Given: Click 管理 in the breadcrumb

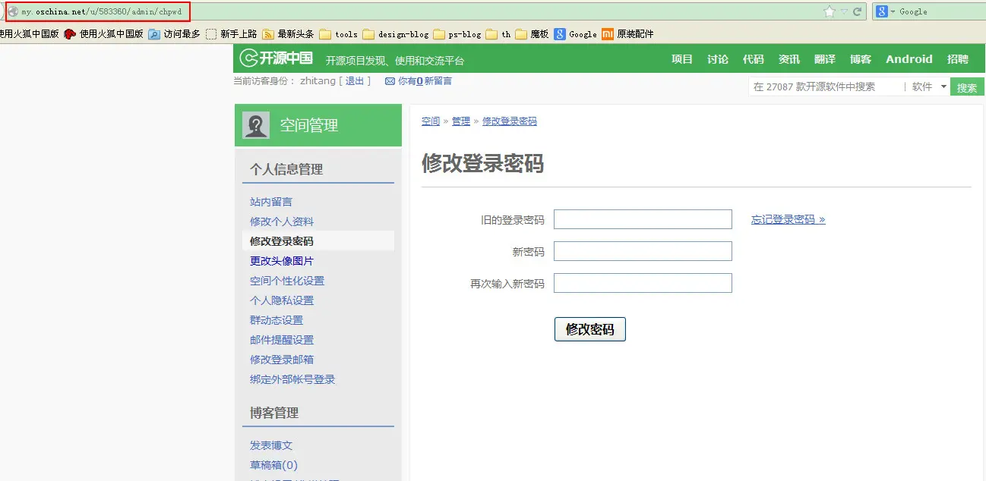Looking at the screenshot, I should pyautogui.click(x=461, y=121).
